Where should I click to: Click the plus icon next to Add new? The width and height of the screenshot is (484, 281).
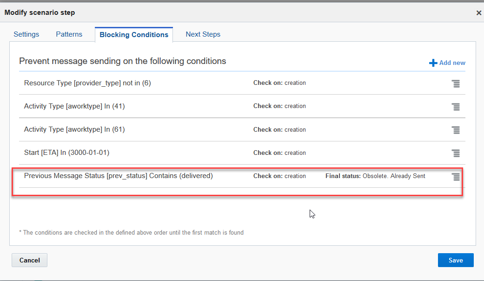(433, 63)
